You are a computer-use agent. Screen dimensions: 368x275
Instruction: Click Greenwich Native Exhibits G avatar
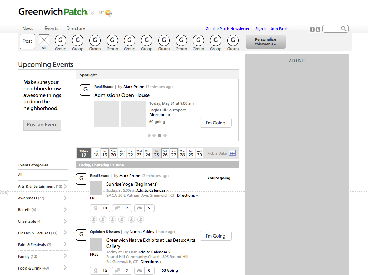81,235
